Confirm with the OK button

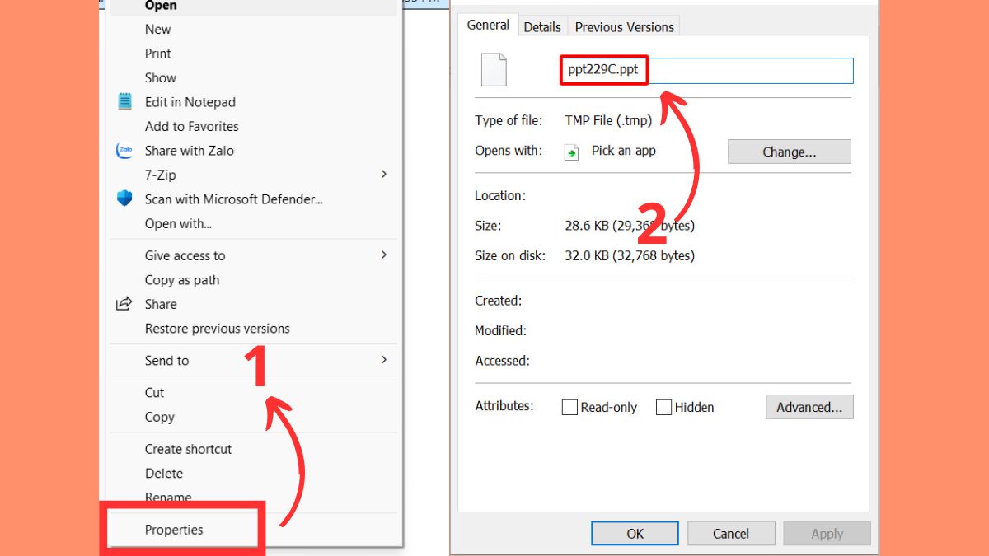pyautogui.click(x=635, y=534)
